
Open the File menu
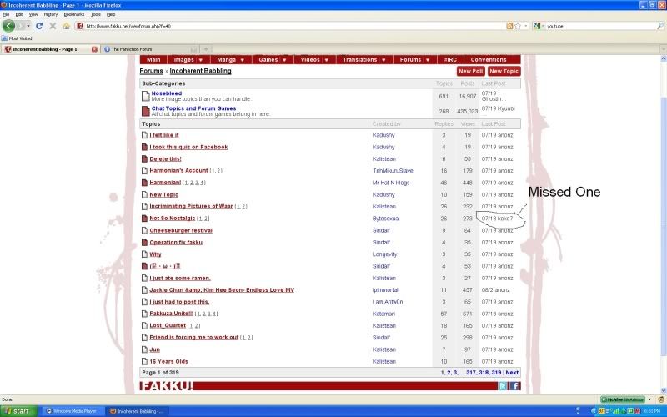[x=6, y=14]
